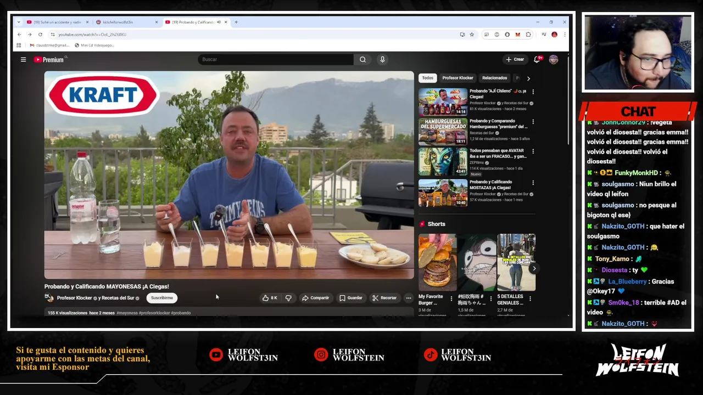Image resolution: width=703 pixels, height=395 pixels.
Task: Open the tab search dropdown arrow
Action: coord(19,22)
